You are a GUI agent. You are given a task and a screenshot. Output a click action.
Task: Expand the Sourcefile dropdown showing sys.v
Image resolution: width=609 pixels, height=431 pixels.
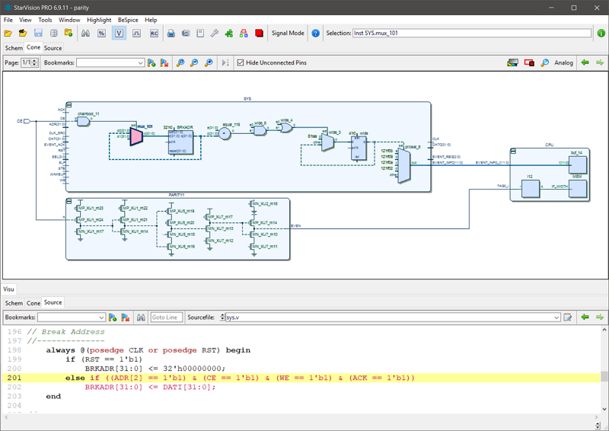tap(556, 318)
